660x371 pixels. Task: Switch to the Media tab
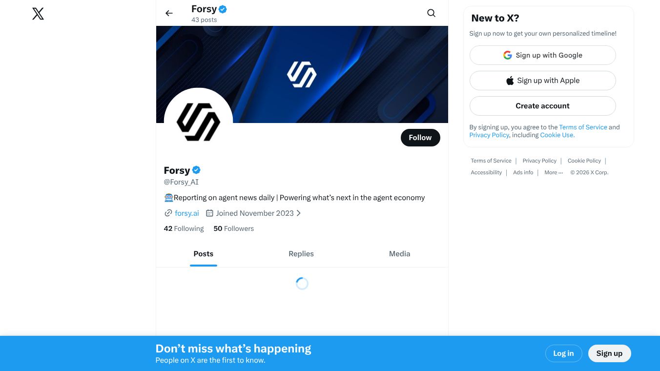(x=399, y=254)
